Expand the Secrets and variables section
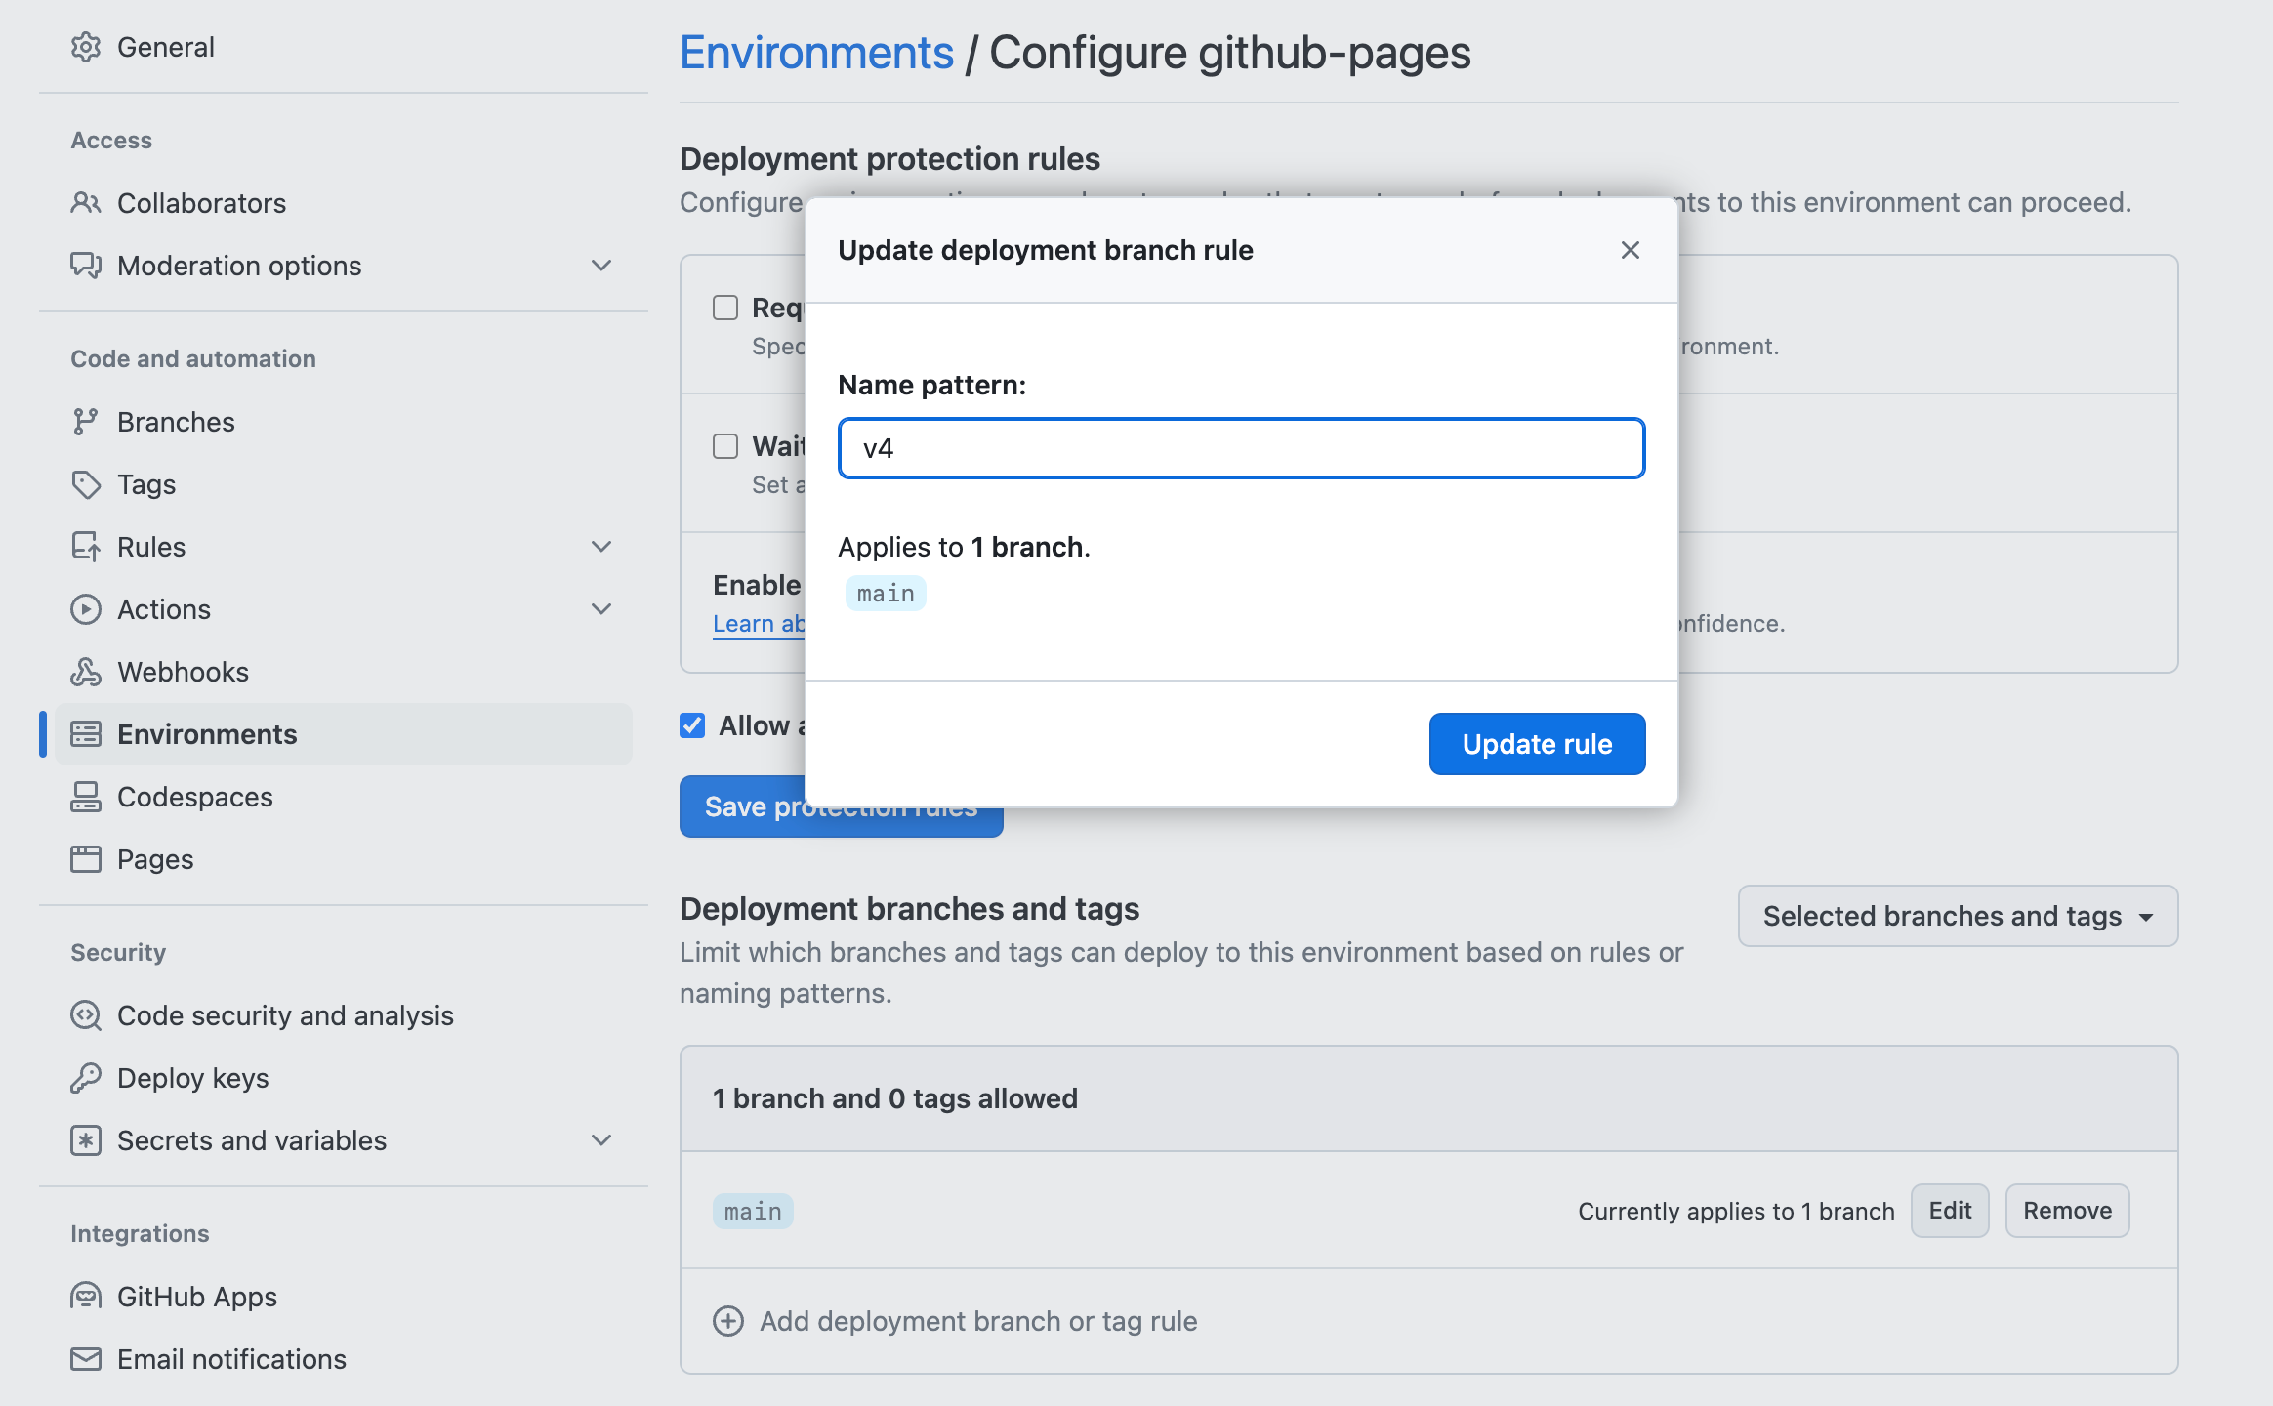 click(601, 1140)
